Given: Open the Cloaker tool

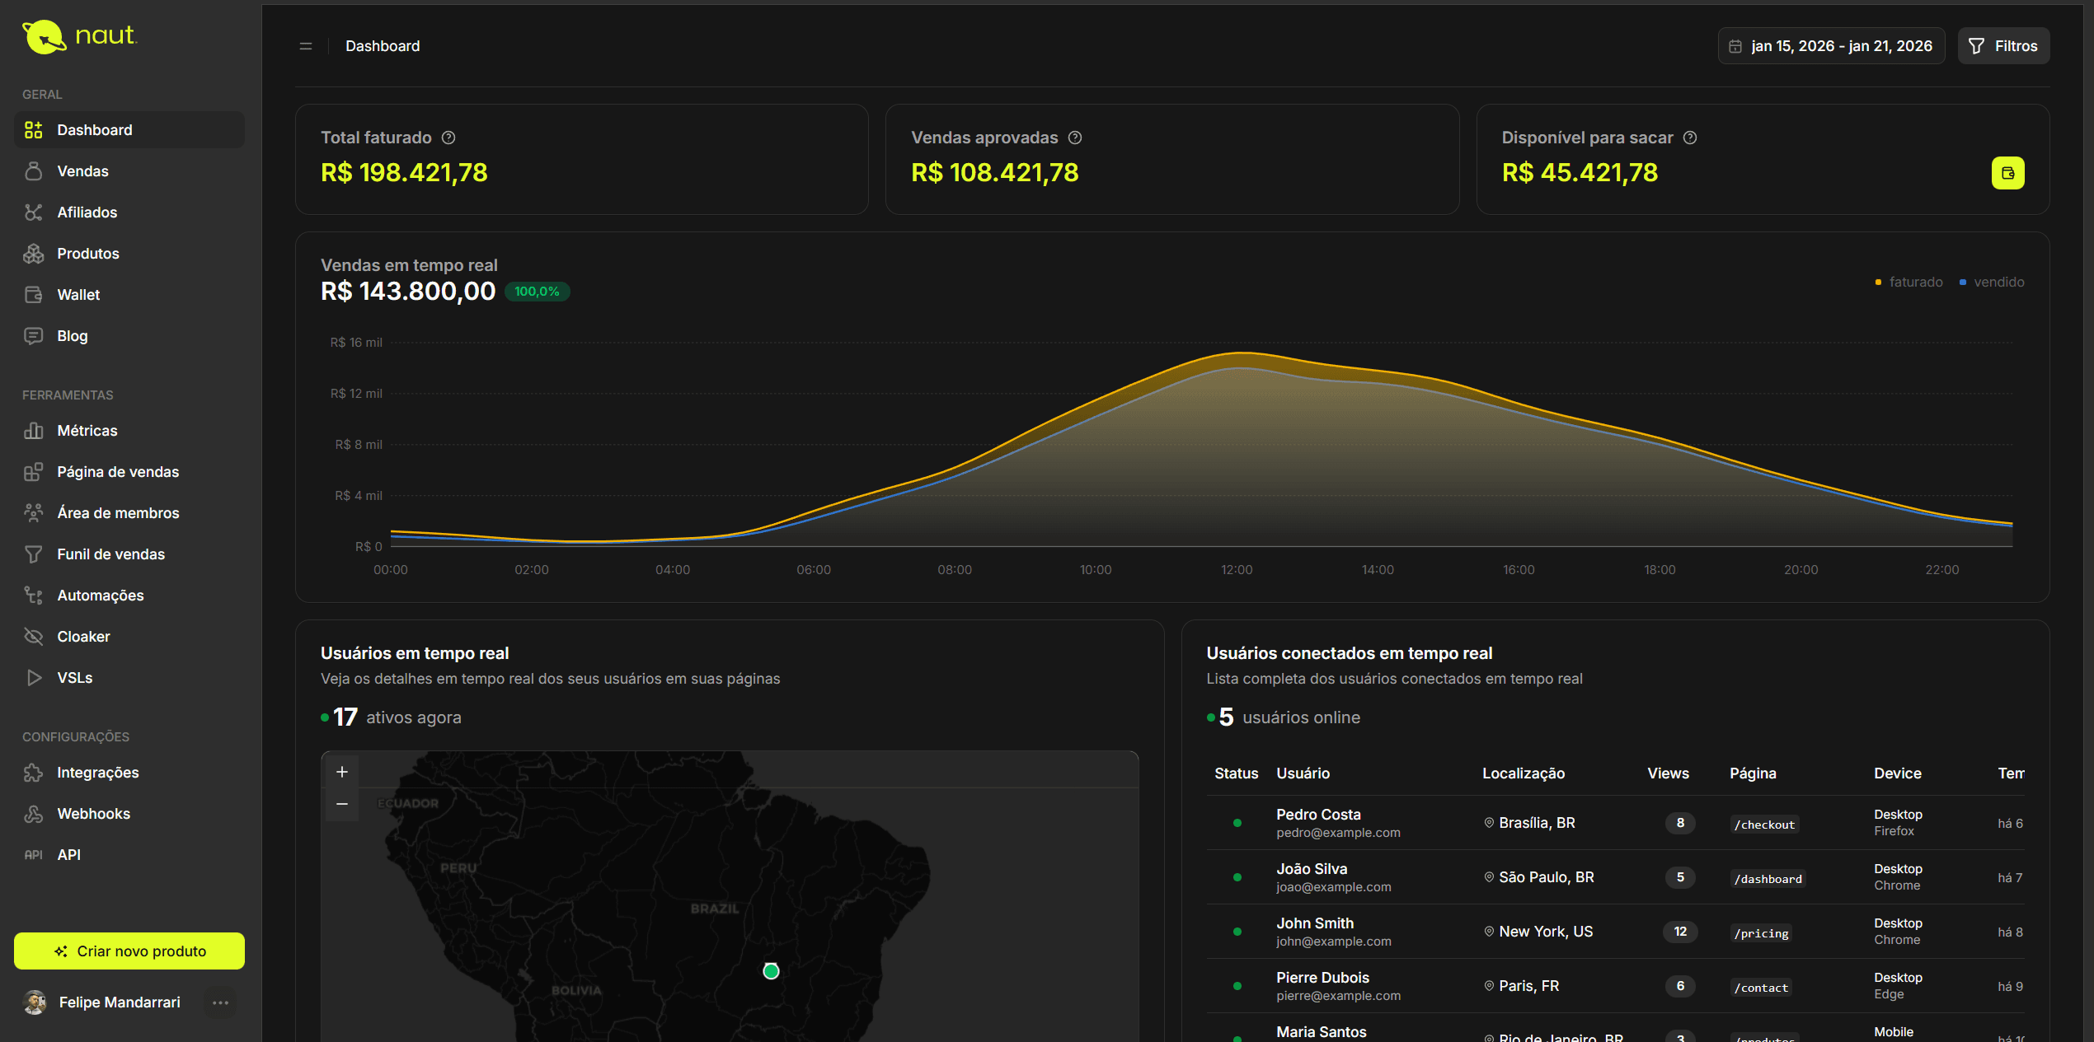Looking at the screenshot, I should [x=83, y=637].
